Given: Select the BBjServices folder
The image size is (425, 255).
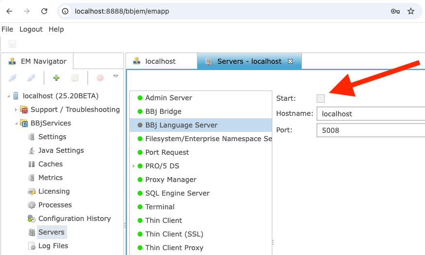Looking at the screenshot, I should [x=51, y=123].
